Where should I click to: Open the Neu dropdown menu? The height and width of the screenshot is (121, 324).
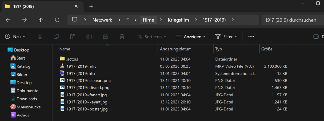tap(15, 37)
